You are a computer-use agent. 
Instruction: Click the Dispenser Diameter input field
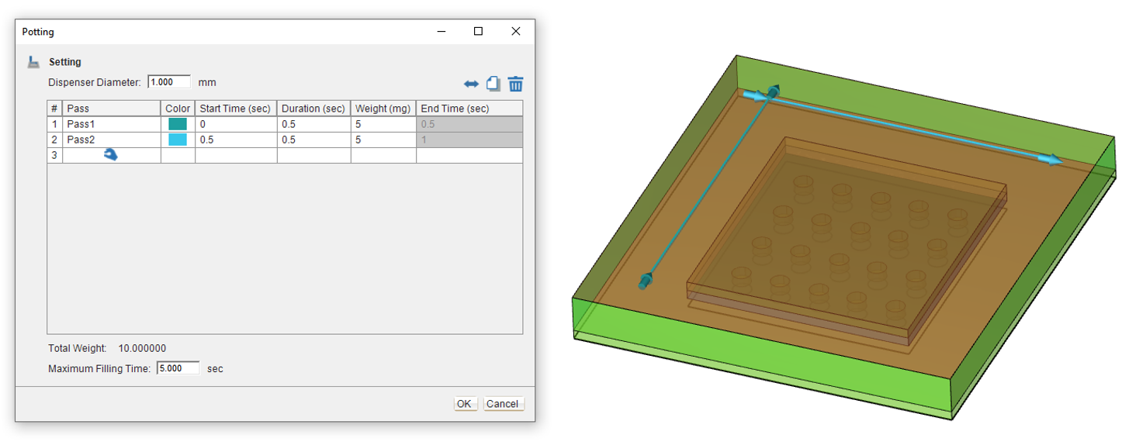170,82
